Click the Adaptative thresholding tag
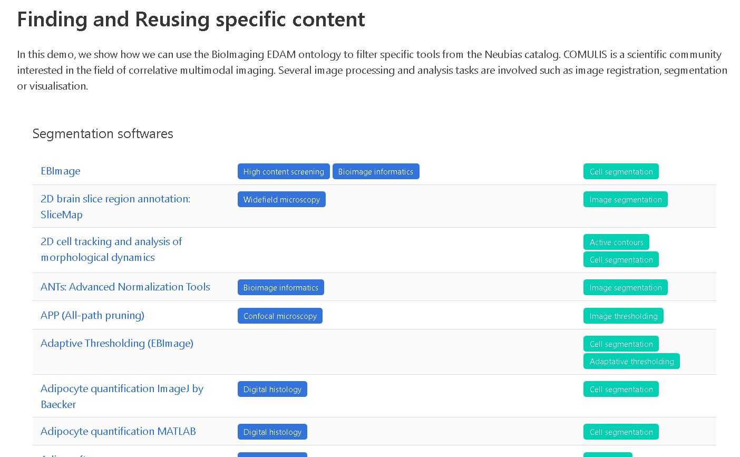Viewport: 740px width, 457px height. point(631,362)
